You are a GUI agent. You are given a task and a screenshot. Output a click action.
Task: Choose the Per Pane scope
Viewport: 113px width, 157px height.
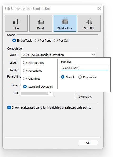[37, 41]
